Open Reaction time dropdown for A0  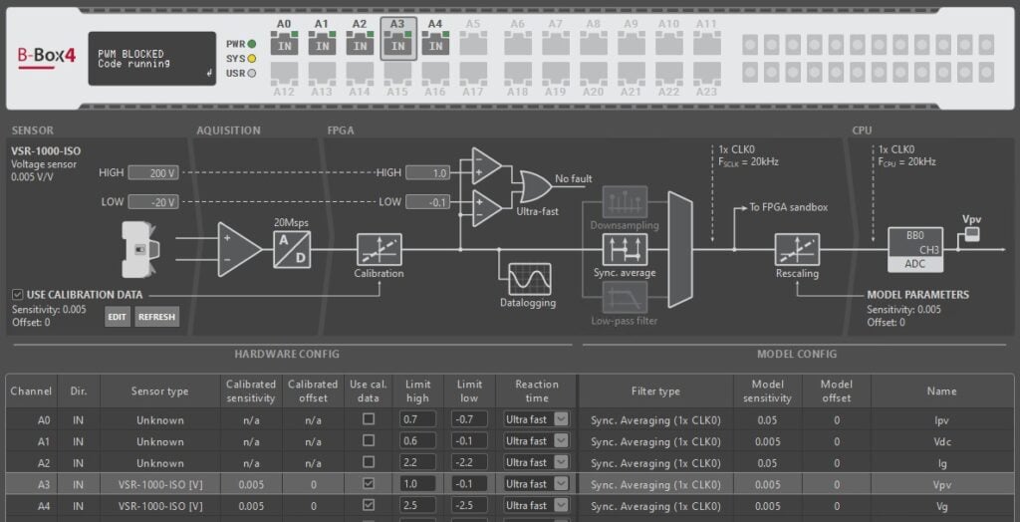pyautogui.click(x=561, y=419)
